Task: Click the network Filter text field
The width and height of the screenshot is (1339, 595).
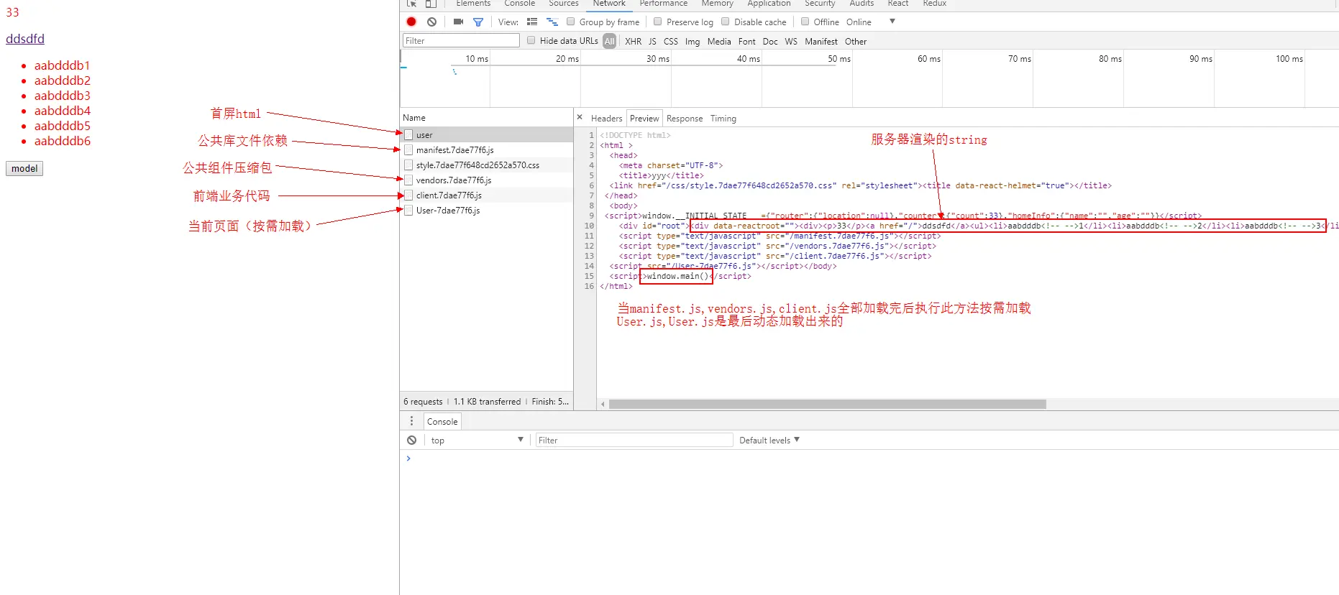Action: (461, 40)
